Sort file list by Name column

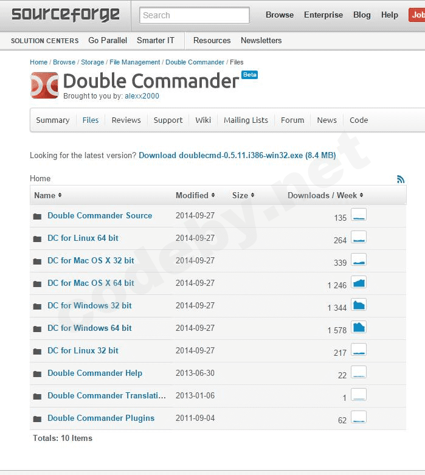tap(48, 195)
